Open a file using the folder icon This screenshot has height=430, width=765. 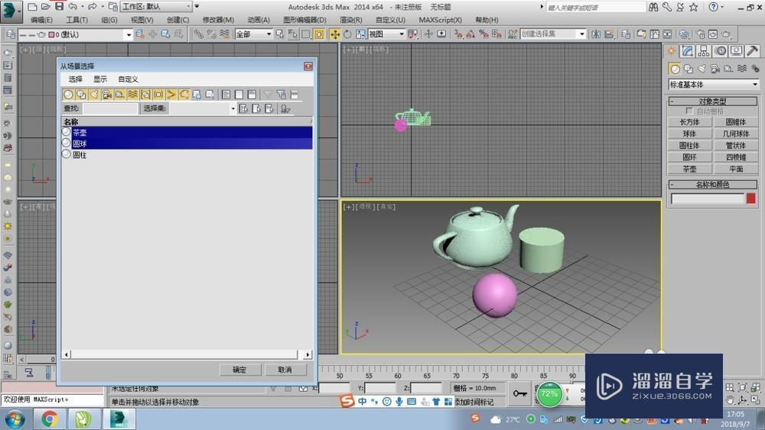coord(46,7)
